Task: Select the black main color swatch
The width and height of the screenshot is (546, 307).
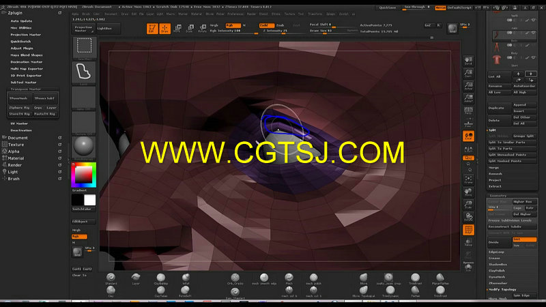Action: tap(78, 200)
